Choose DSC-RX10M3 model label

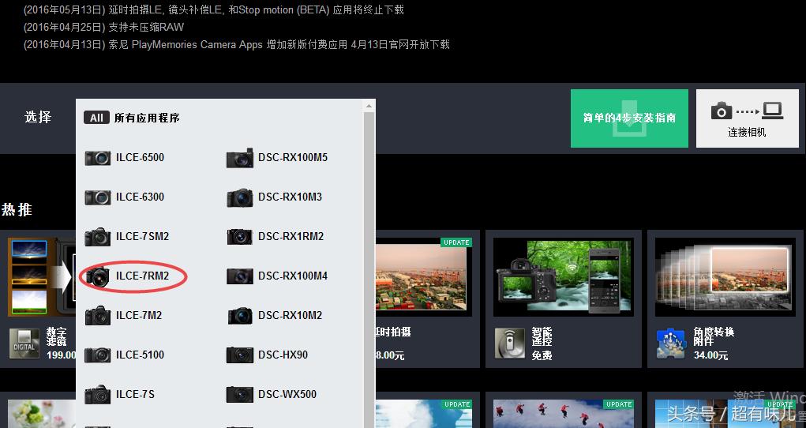click(290, 197)
